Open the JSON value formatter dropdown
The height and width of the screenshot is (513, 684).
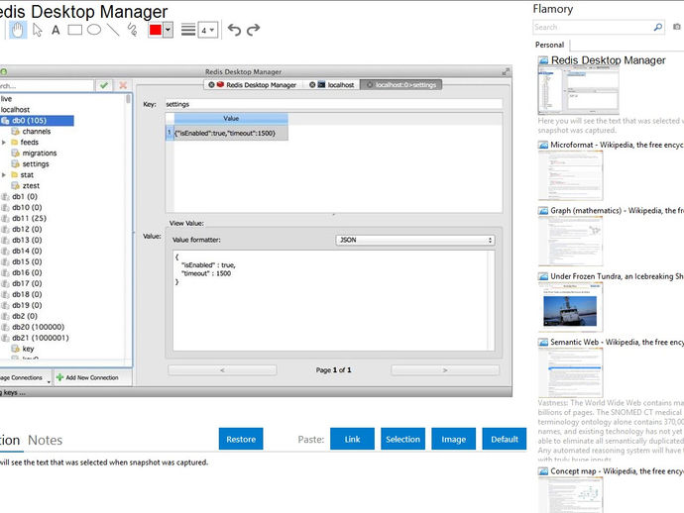click(414, 240)
